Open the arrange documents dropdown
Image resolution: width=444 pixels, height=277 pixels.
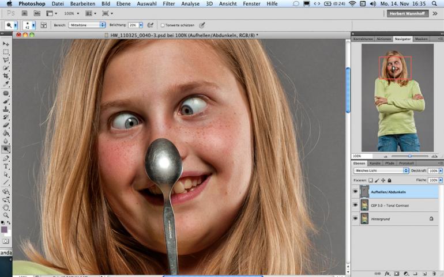click(x=91, y=13)
